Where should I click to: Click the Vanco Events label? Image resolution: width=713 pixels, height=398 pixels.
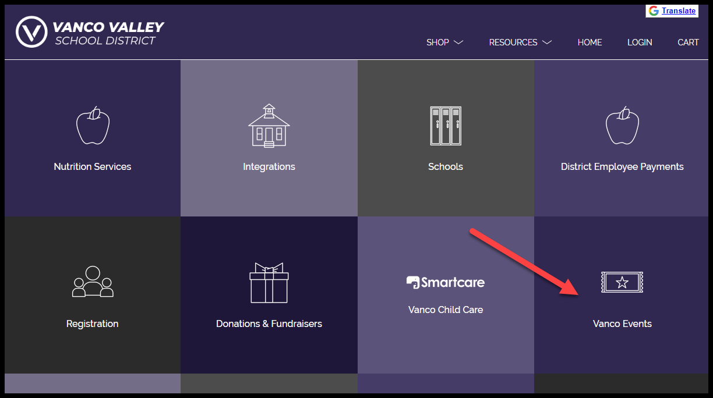coord(622,324)
